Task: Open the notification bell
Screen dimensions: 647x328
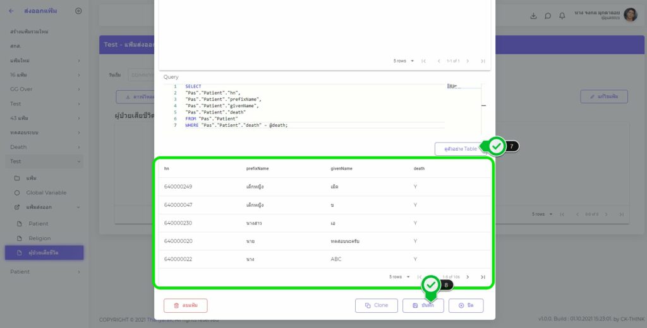Action: 562,16
